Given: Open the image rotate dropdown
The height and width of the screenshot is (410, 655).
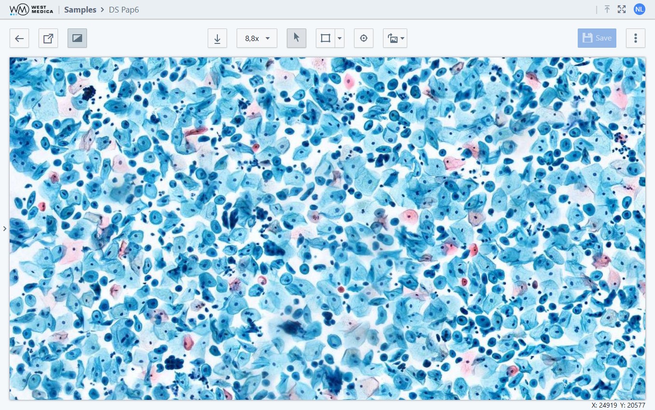Looking at the screenshot, I should [395, 39].
